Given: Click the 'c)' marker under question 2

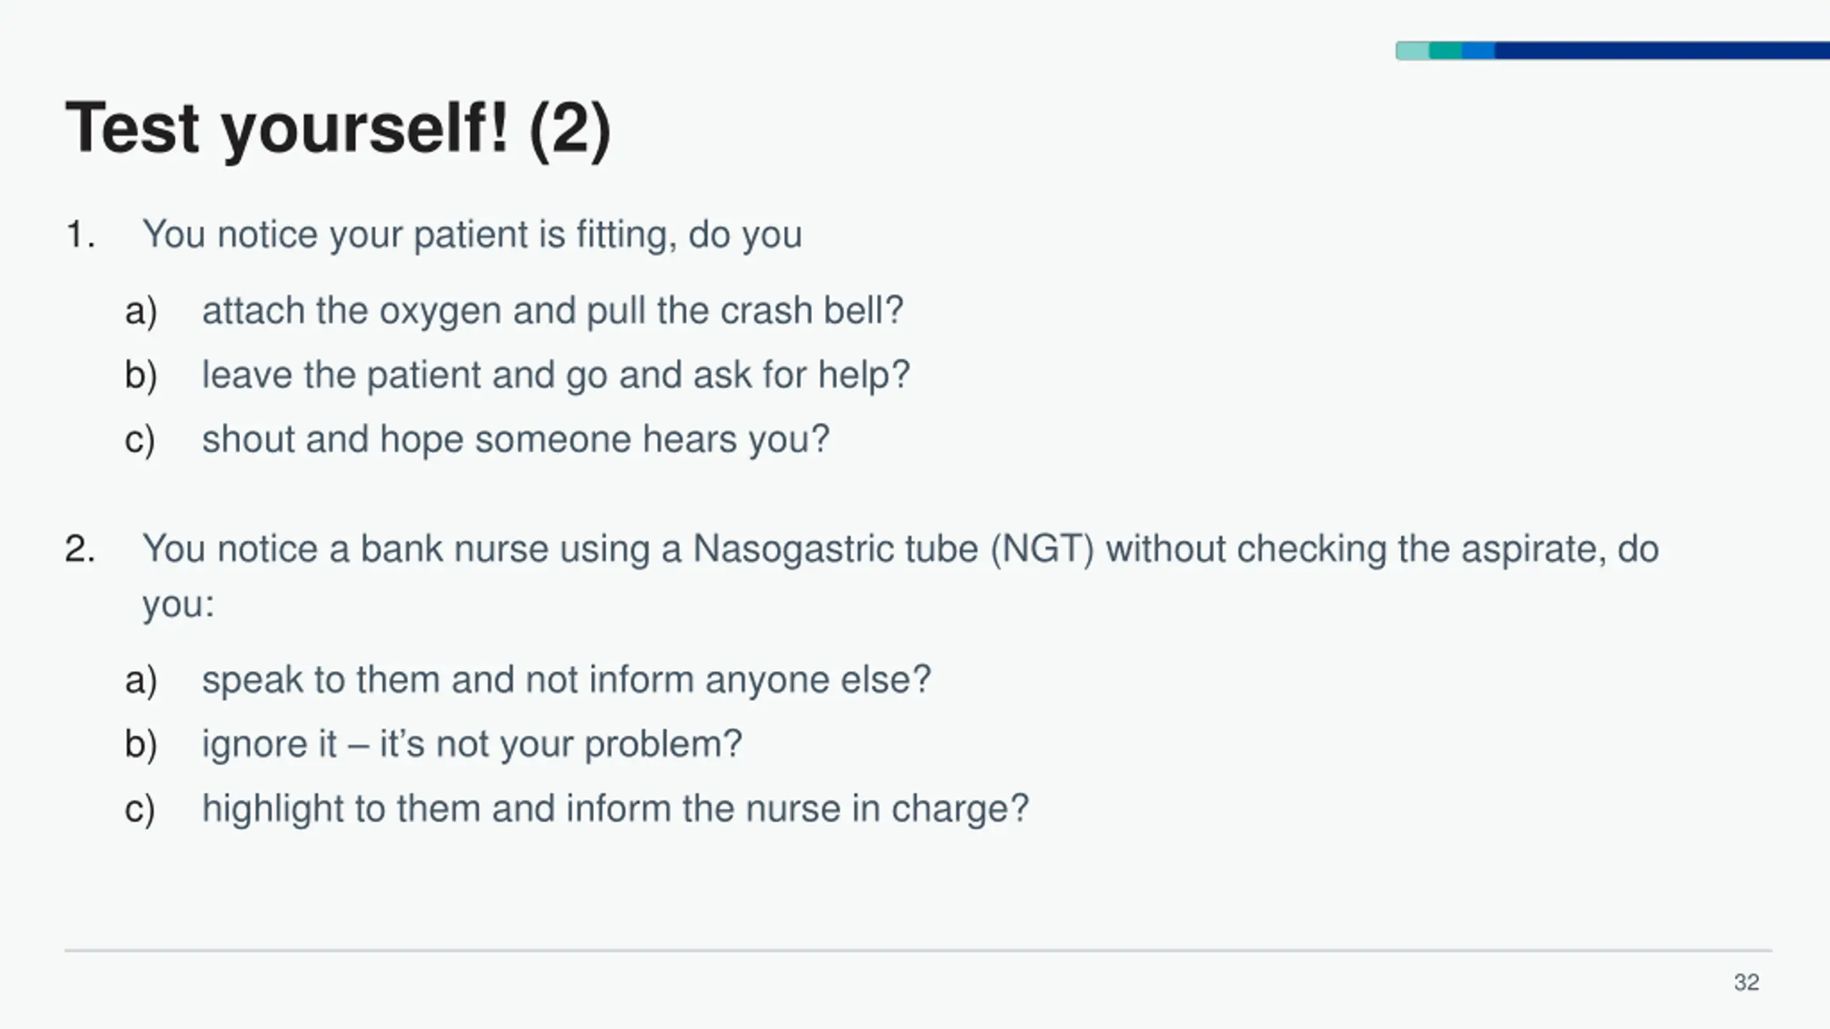Looking at the screenshot, I should (139, 810).
